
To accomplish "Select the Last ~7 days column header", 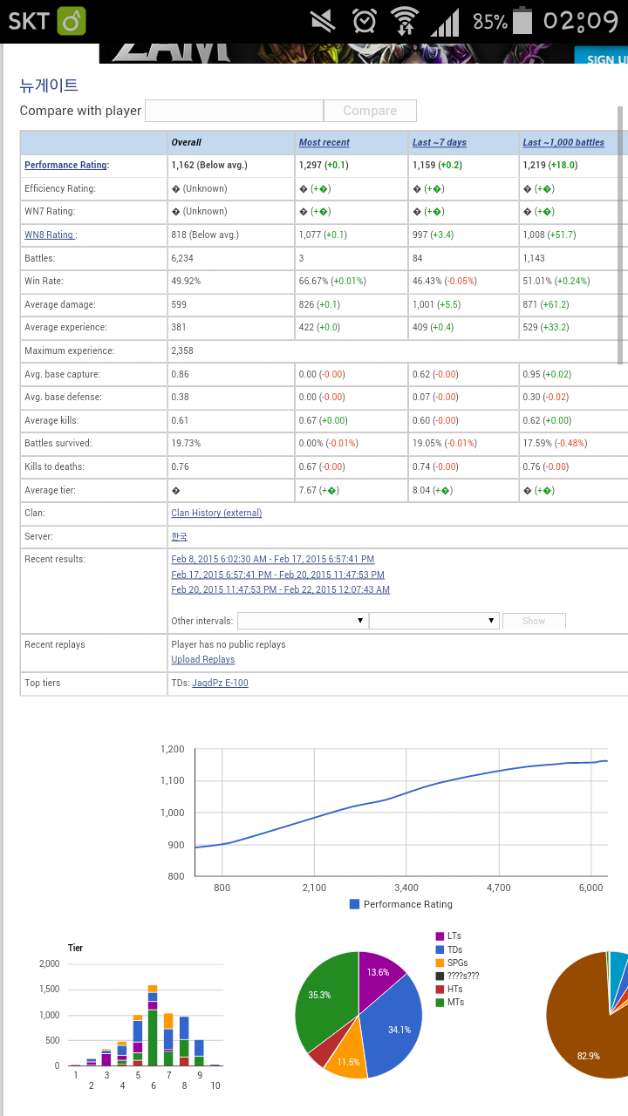I will tap(439, 142).
